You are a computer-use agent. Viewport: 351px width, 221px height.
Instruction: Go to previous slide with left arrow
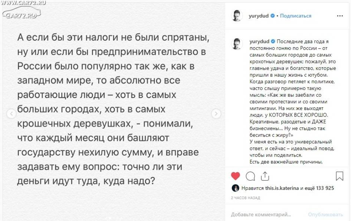click(12, 114)
